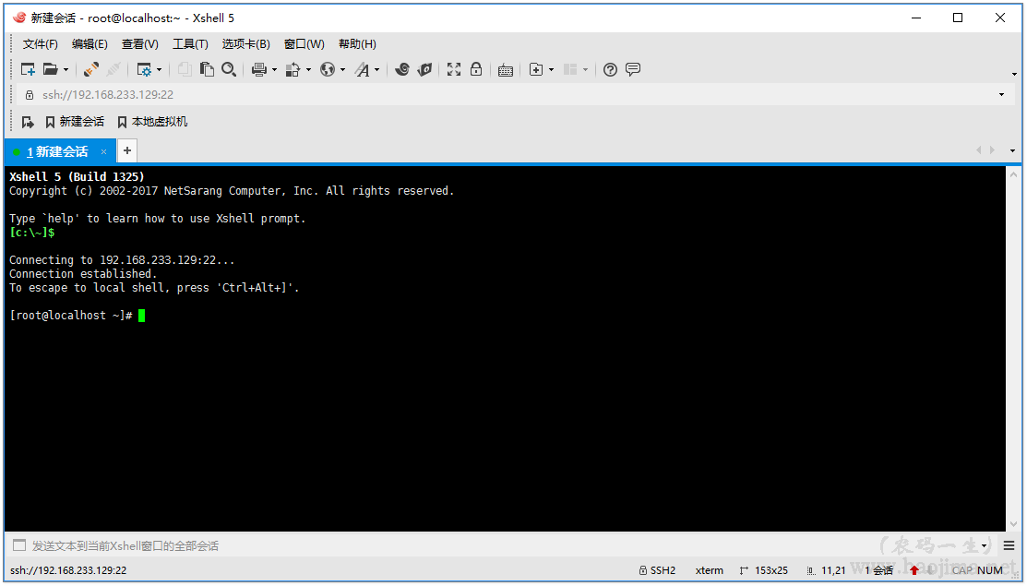
Task: Open the compose bar speech bubble icon
Action: [x=634, y=69]
